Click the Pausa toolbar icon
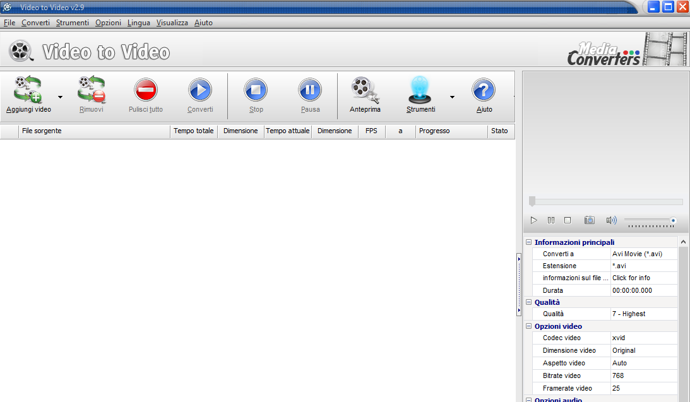This screenshot has width=690, height=402. pyautogui.click(x=310, y=90)
